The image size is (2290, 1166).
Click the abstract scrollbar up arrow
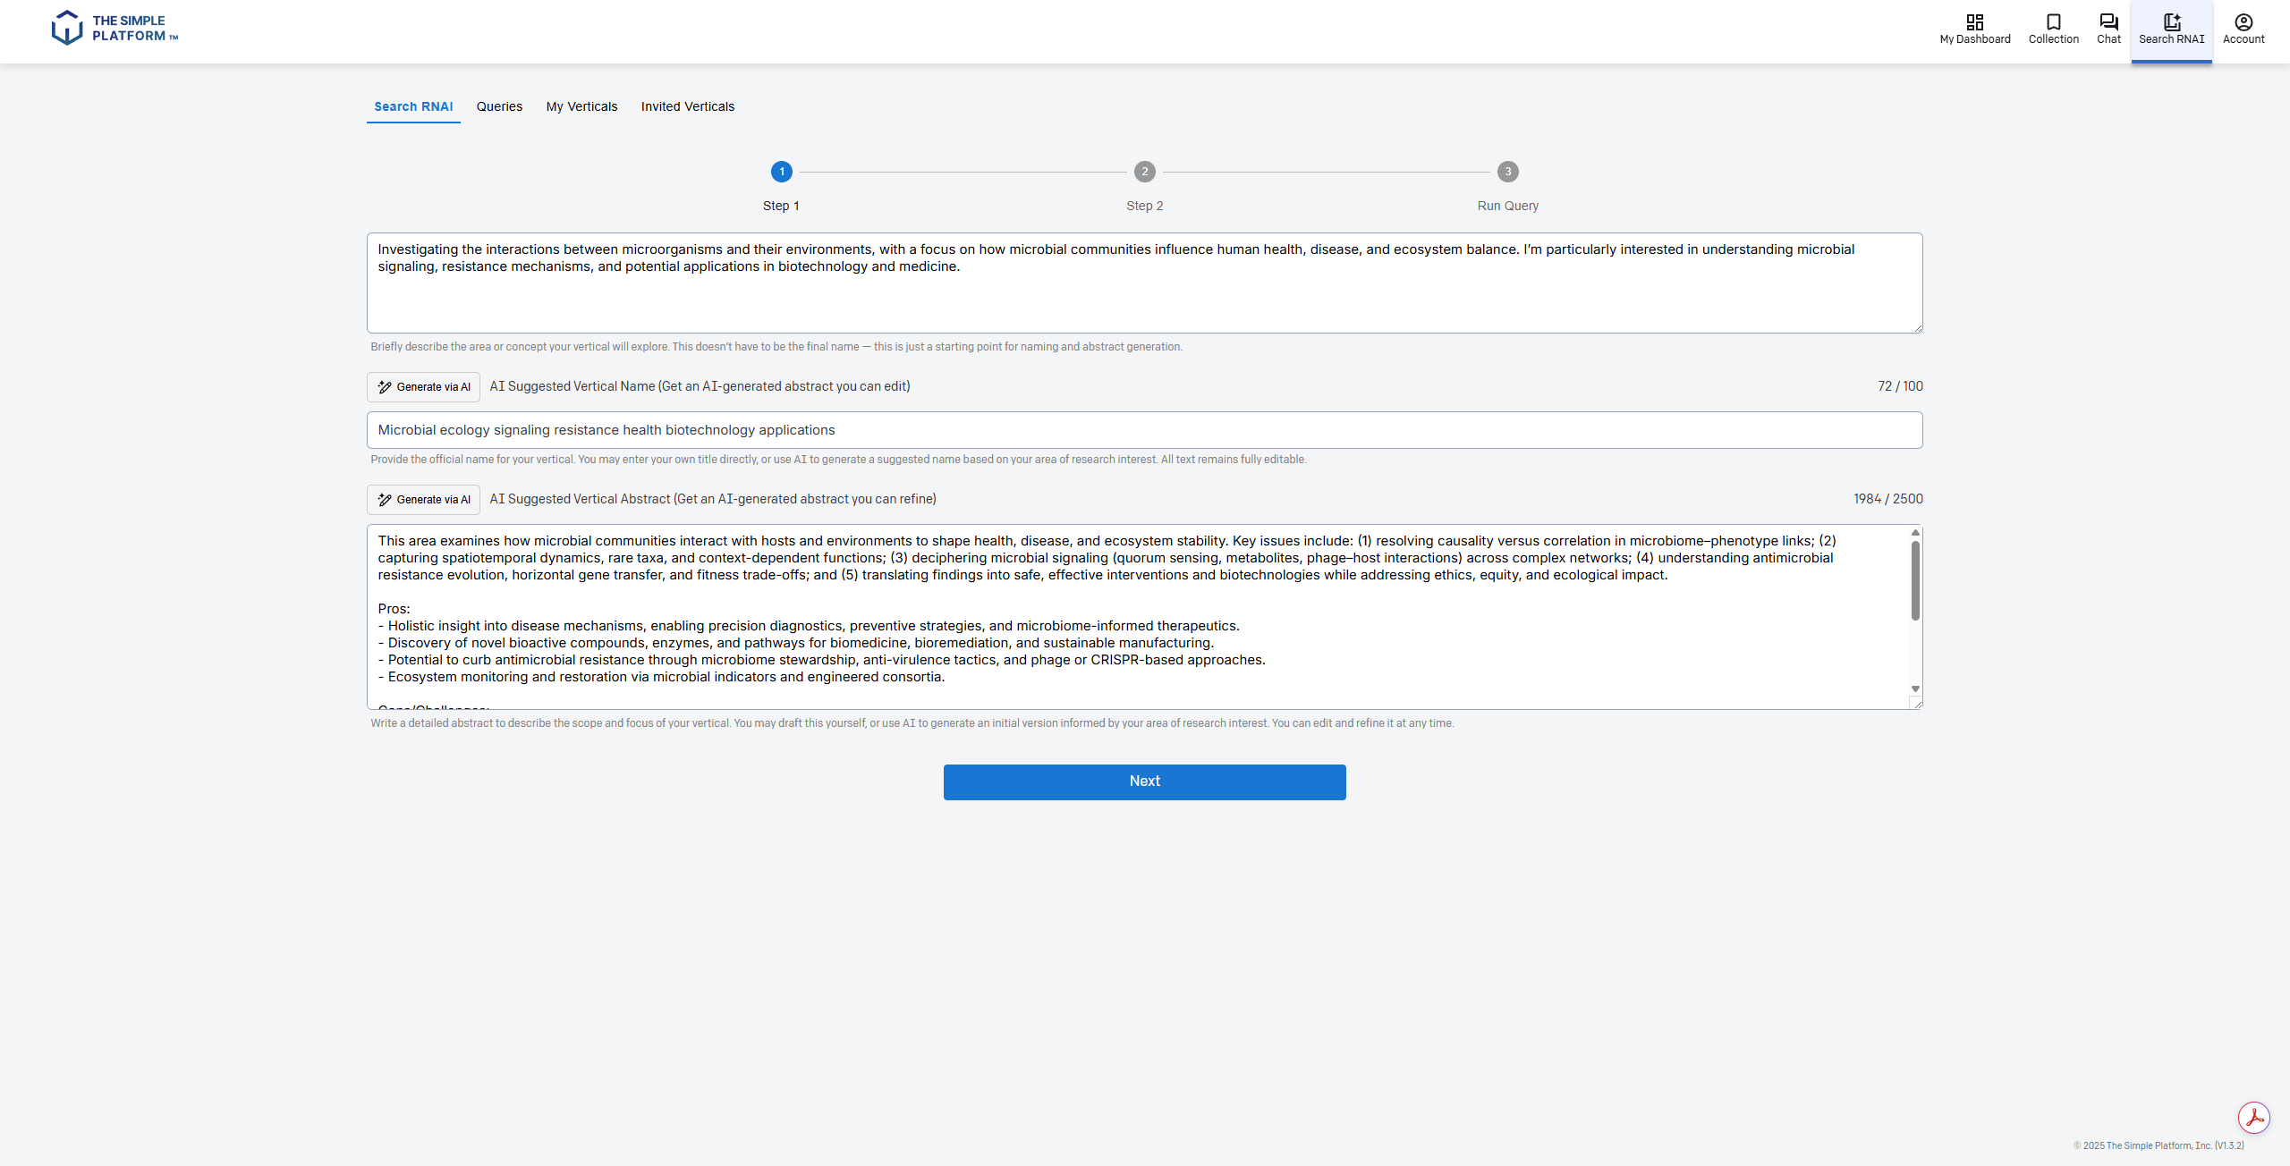pos(1915,533)
